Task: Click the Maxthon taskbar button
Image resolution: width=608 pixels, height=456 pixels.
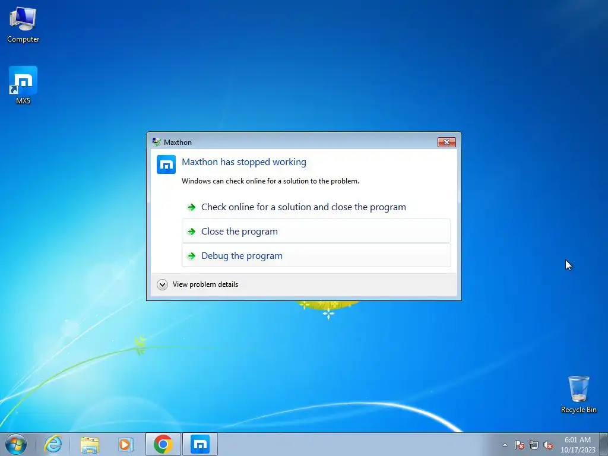Action: (x=200, y=444)
